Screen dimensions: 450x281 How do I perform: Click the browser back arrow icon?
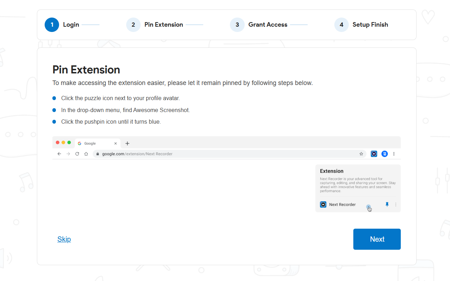pos(59,153)
